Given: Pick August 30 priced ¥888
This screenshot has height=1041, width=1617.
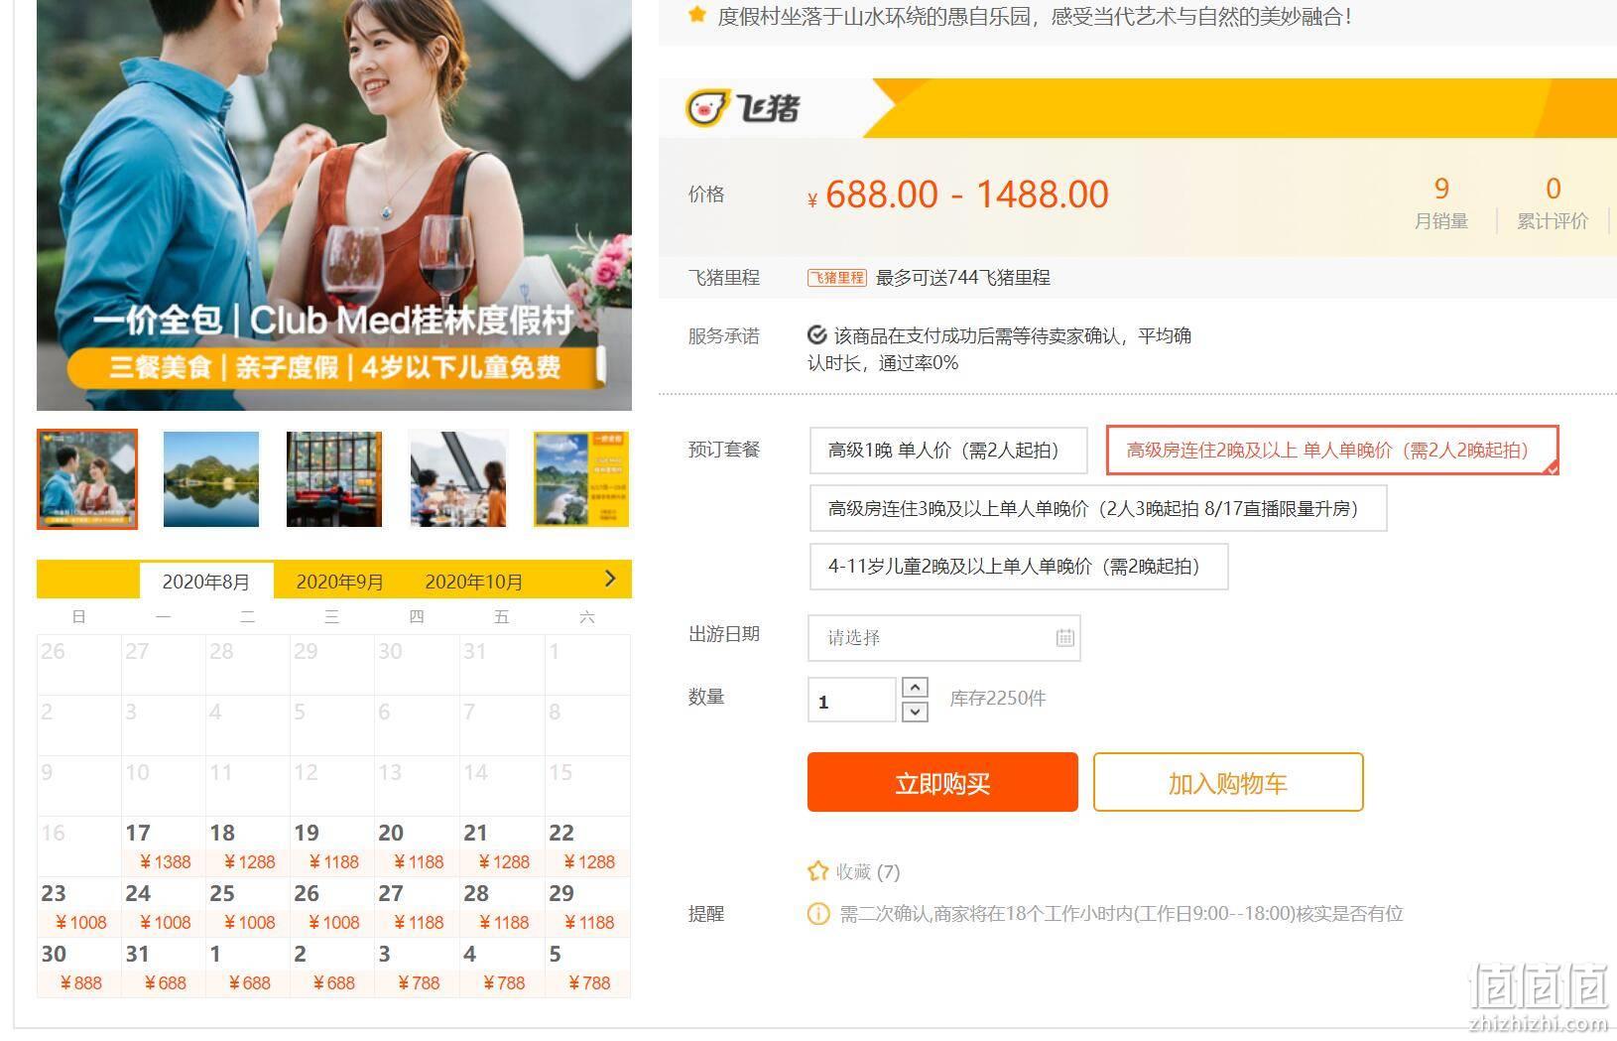Looking at the screenshot, I should [x=79, y=968].
